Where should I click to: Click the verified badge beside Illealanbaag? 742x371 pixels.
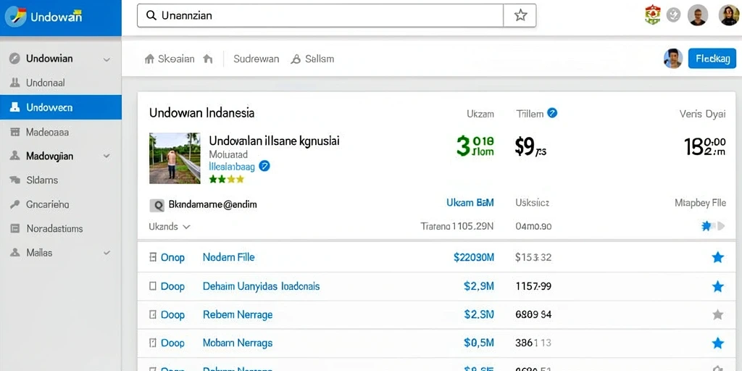click(264, 166)
